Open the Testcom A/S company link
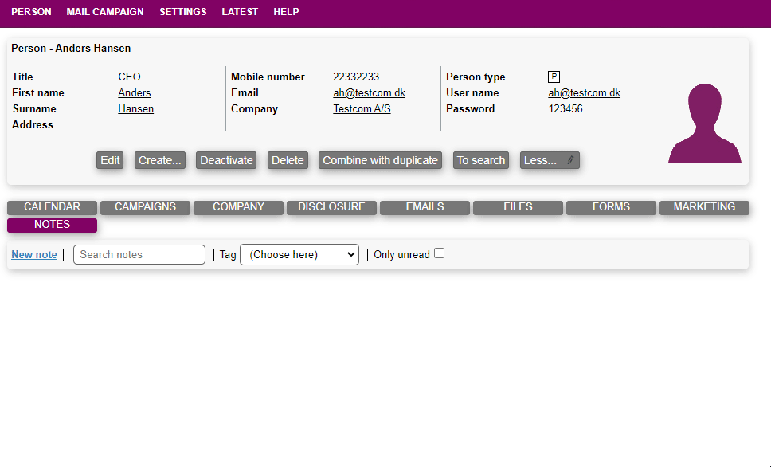771x467 pixels. [x=362, y=109]
